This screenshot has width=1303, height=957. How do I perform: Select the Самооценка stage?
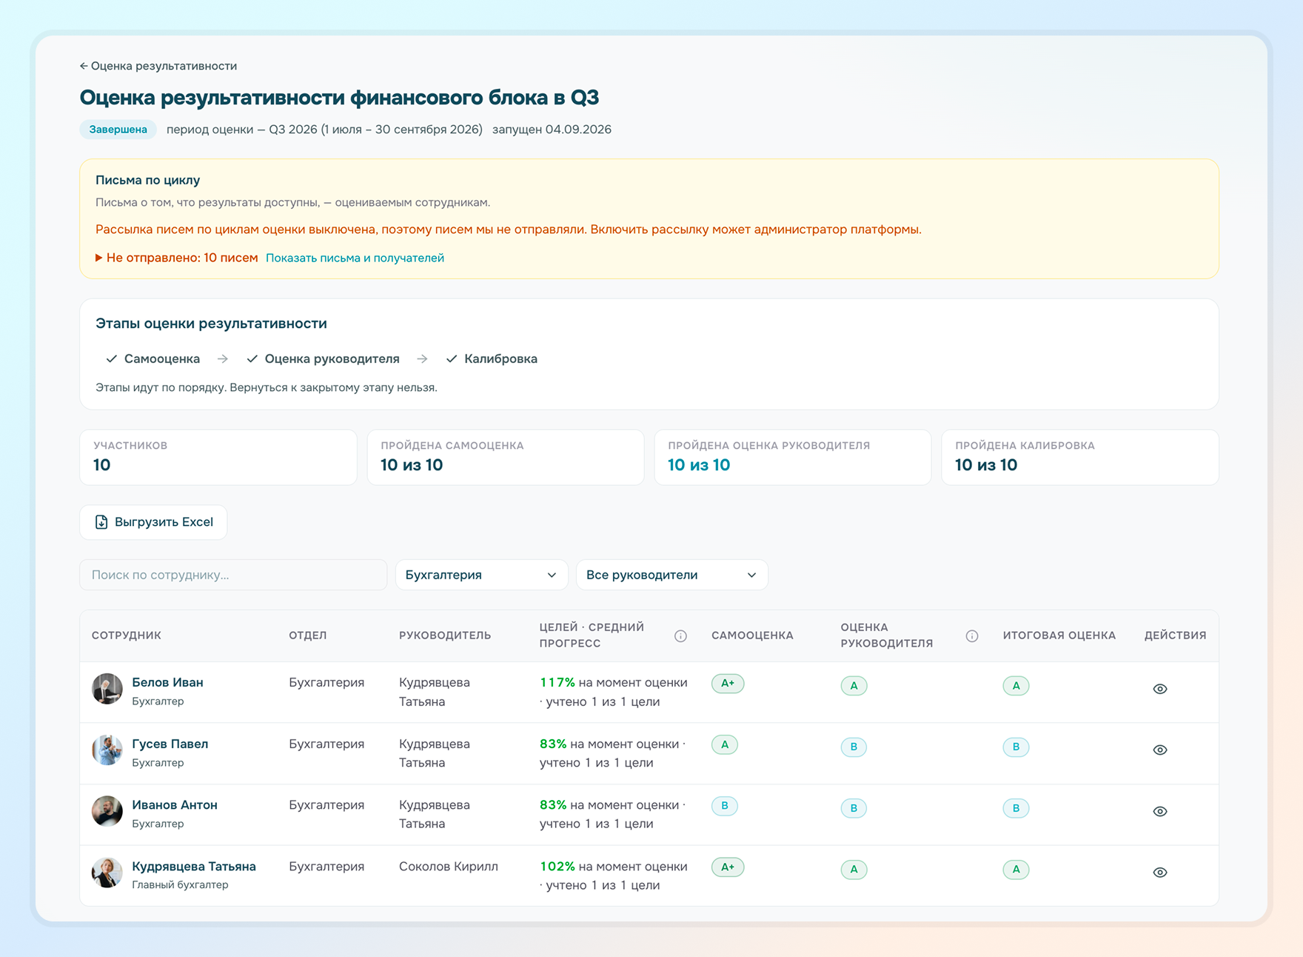153,359
